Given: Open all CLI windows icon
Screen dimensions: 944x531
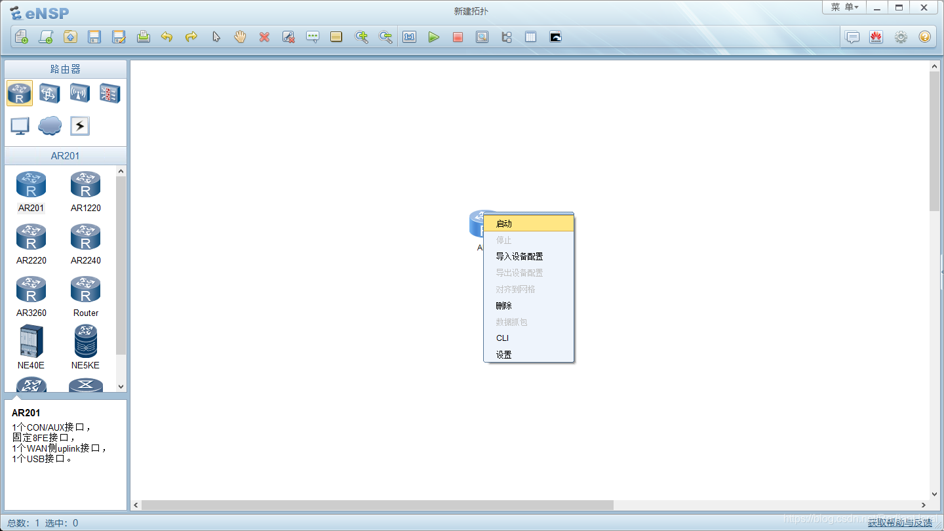Looking at the screenshot, I should coord(555,37).
